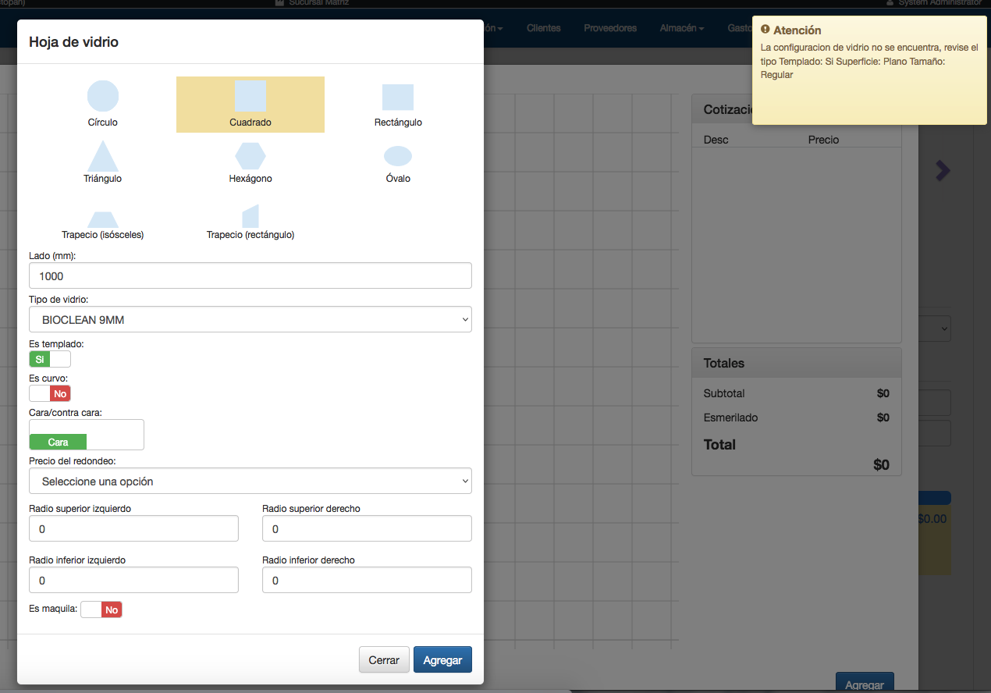The width and height of the screenshot is (991, 693).
Task: Pick the Rectángulo shape icon
Action: click(398, 98)
